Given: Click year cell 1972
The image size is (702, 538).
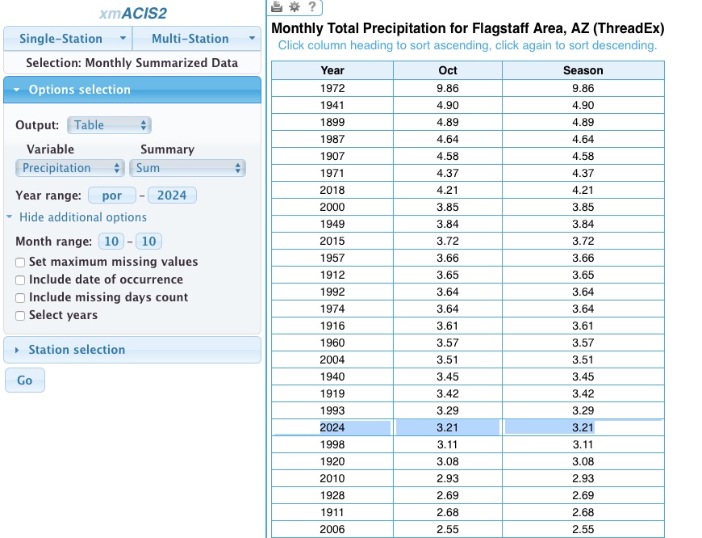Looking at the screenshot, I should [x=332, y=88].
